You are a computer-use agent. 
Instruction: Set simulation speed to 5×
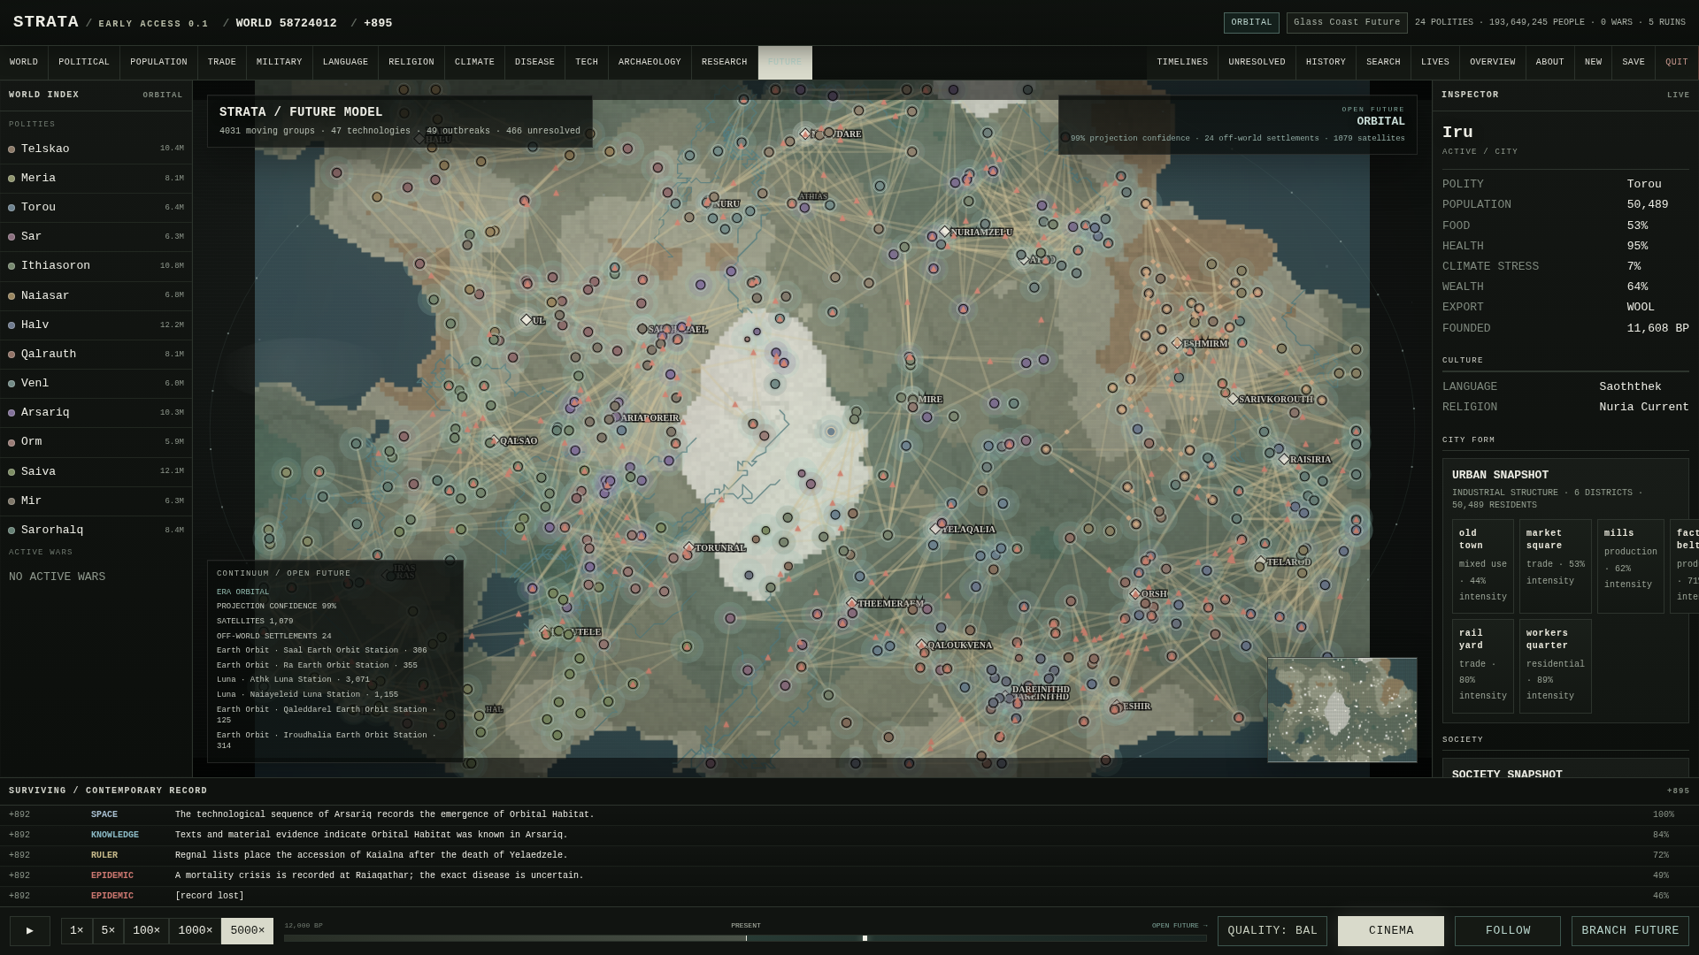pos(108,930)
